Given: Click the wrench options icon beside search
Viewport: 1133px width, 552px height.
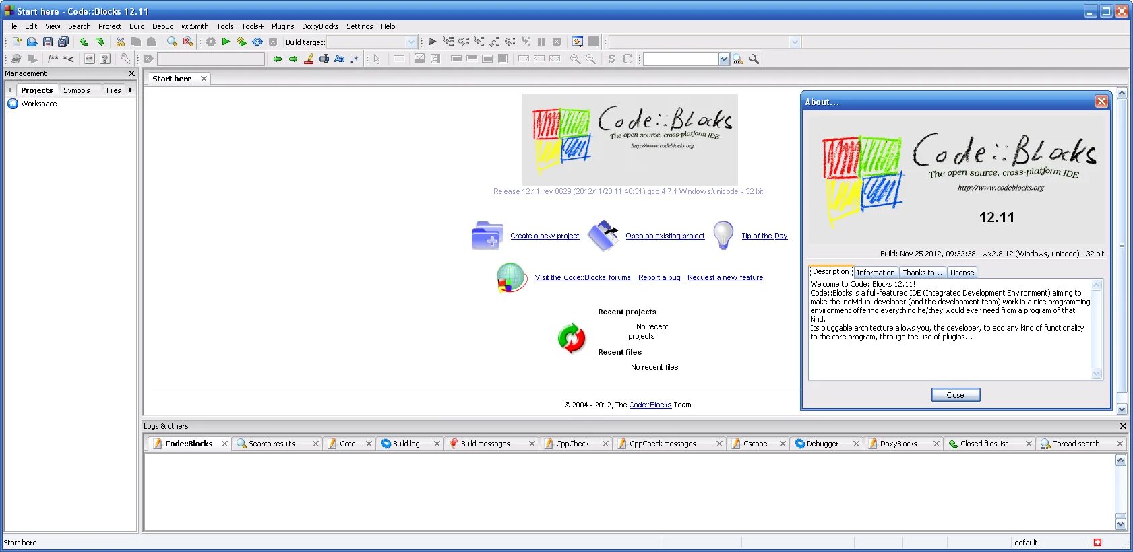Looking at the screenshot, I should (x=754, y=59).
